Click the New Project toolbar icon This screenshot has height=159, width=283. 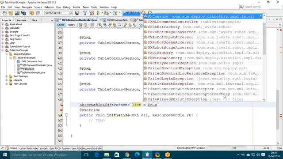tap(11, 13)
